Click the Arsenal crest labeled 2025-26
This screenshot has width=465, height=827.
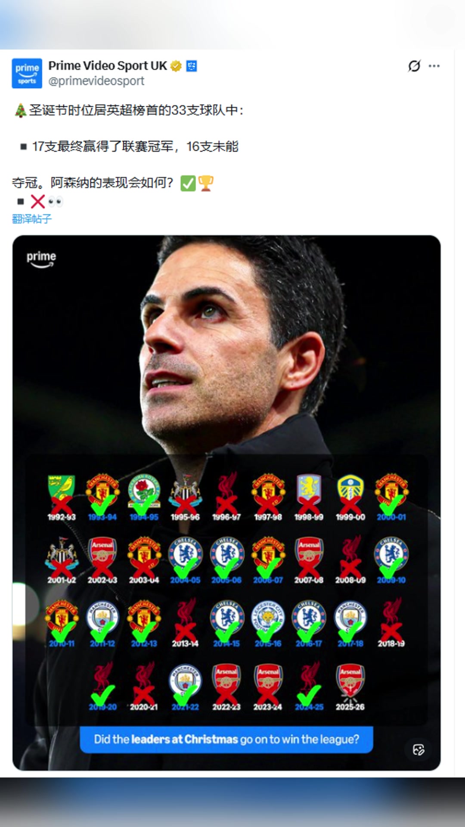click(350, 681)
